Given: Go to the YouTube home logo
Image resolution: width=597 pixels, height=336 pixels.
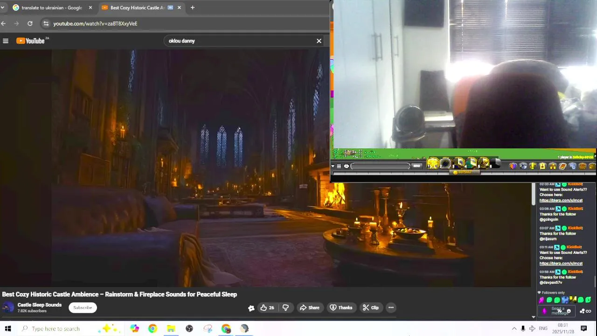Looking at the screenshot, I should 31,41.
